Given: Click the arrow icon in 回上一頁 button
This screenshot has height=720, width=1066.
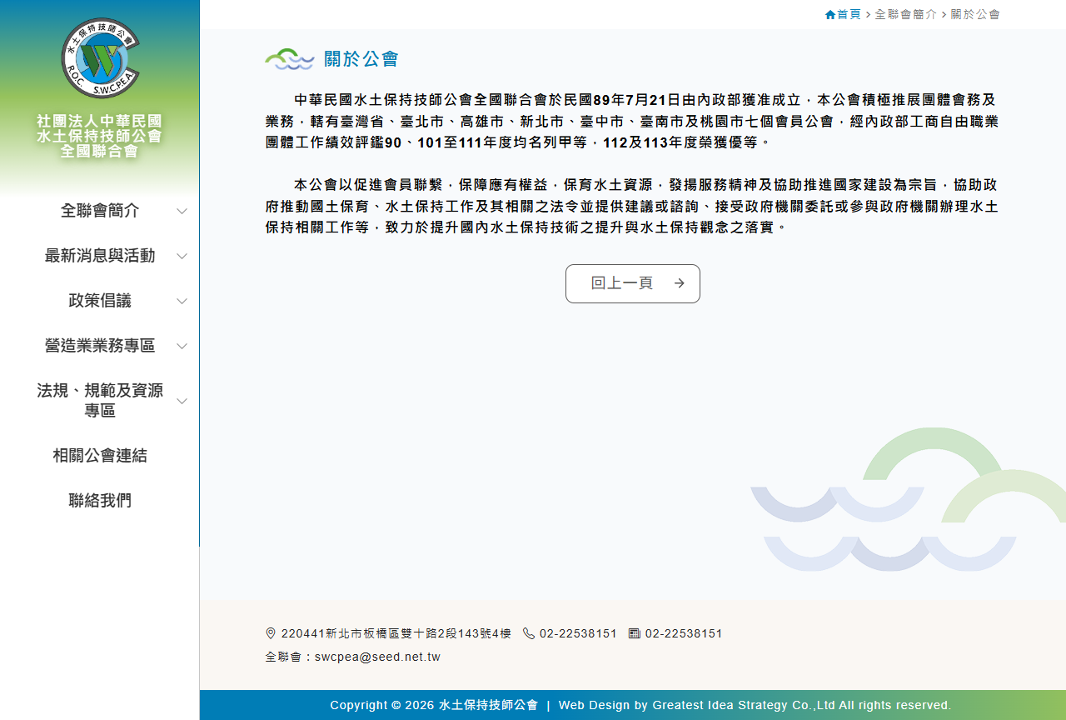Looking at the screenshot, I should click(x=680, y=283).
